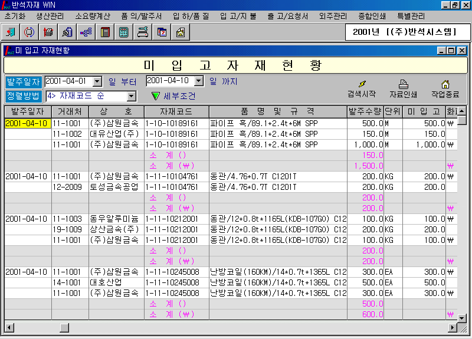Click the house icon in the top toolbar

(180, 32)
